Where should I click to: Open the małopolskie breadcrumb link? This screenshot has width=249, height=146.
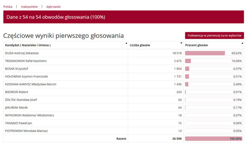click(x=29, y=7)
